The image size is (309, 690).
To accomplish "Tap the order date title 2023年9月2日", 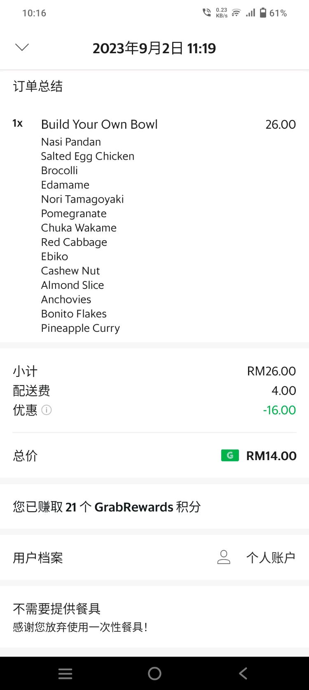I will point(154,48).
